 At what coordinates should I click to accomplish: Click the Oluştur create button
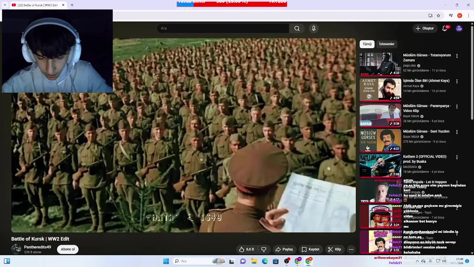pyautogui.click(x=424, y=28)
